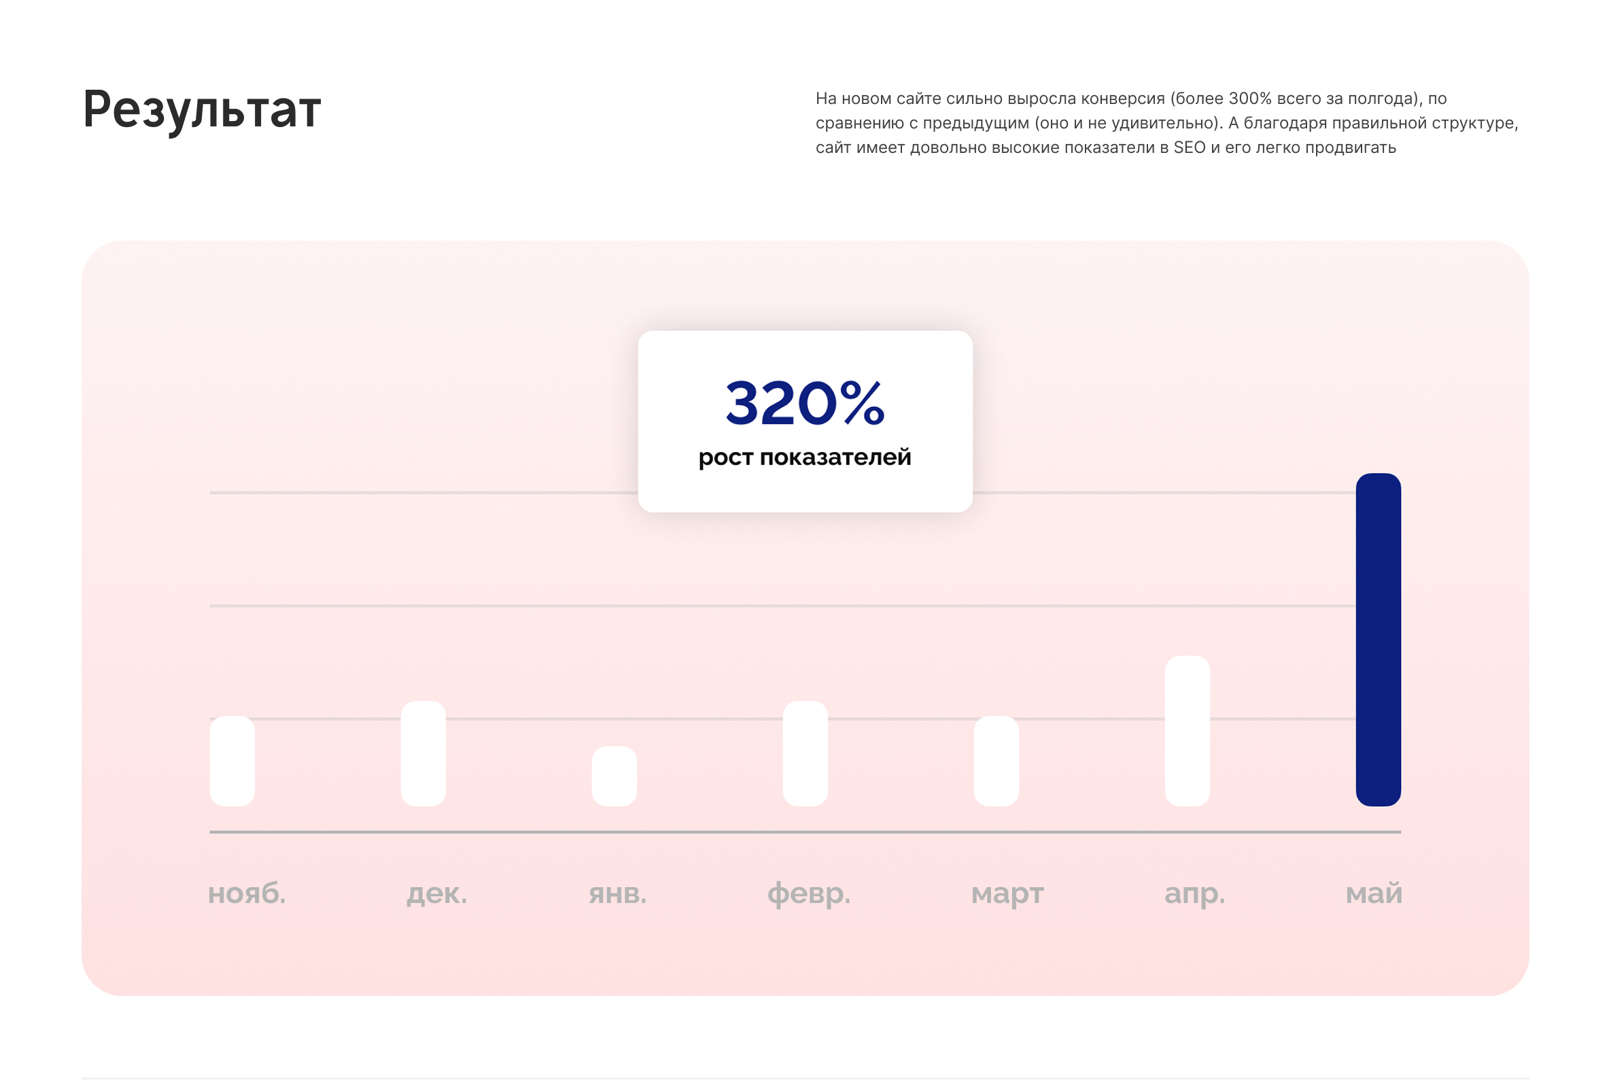Click the март month label
The image size is (1611, 1080).
tap(1007, 893)
